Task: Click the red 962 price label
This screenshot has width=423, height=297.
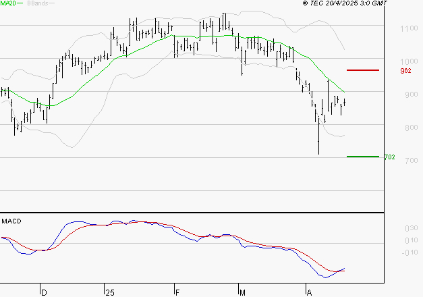Action: 405,71
